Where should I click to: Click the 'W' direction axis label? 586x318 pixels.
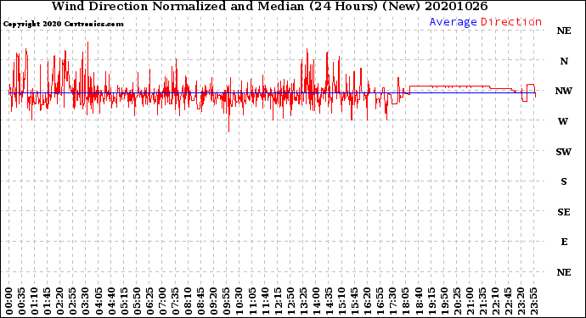(563, 121)
